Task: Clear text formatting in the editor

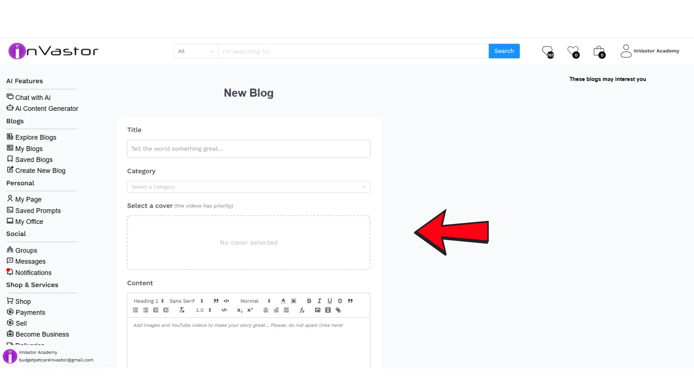Action: (182, 310)
